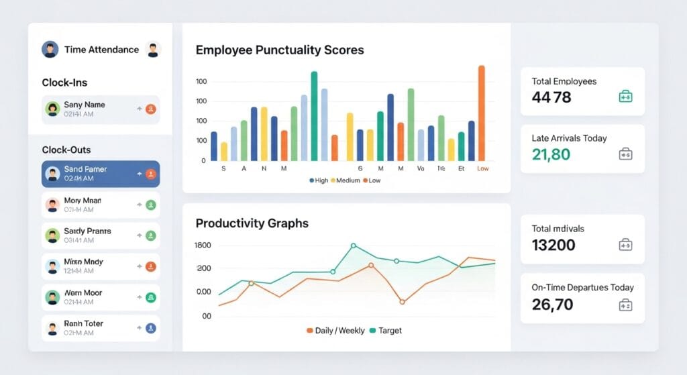687x375 pixels.
Task: Click the Late Arrivals Today card icon
Action: tap(625, 154)
